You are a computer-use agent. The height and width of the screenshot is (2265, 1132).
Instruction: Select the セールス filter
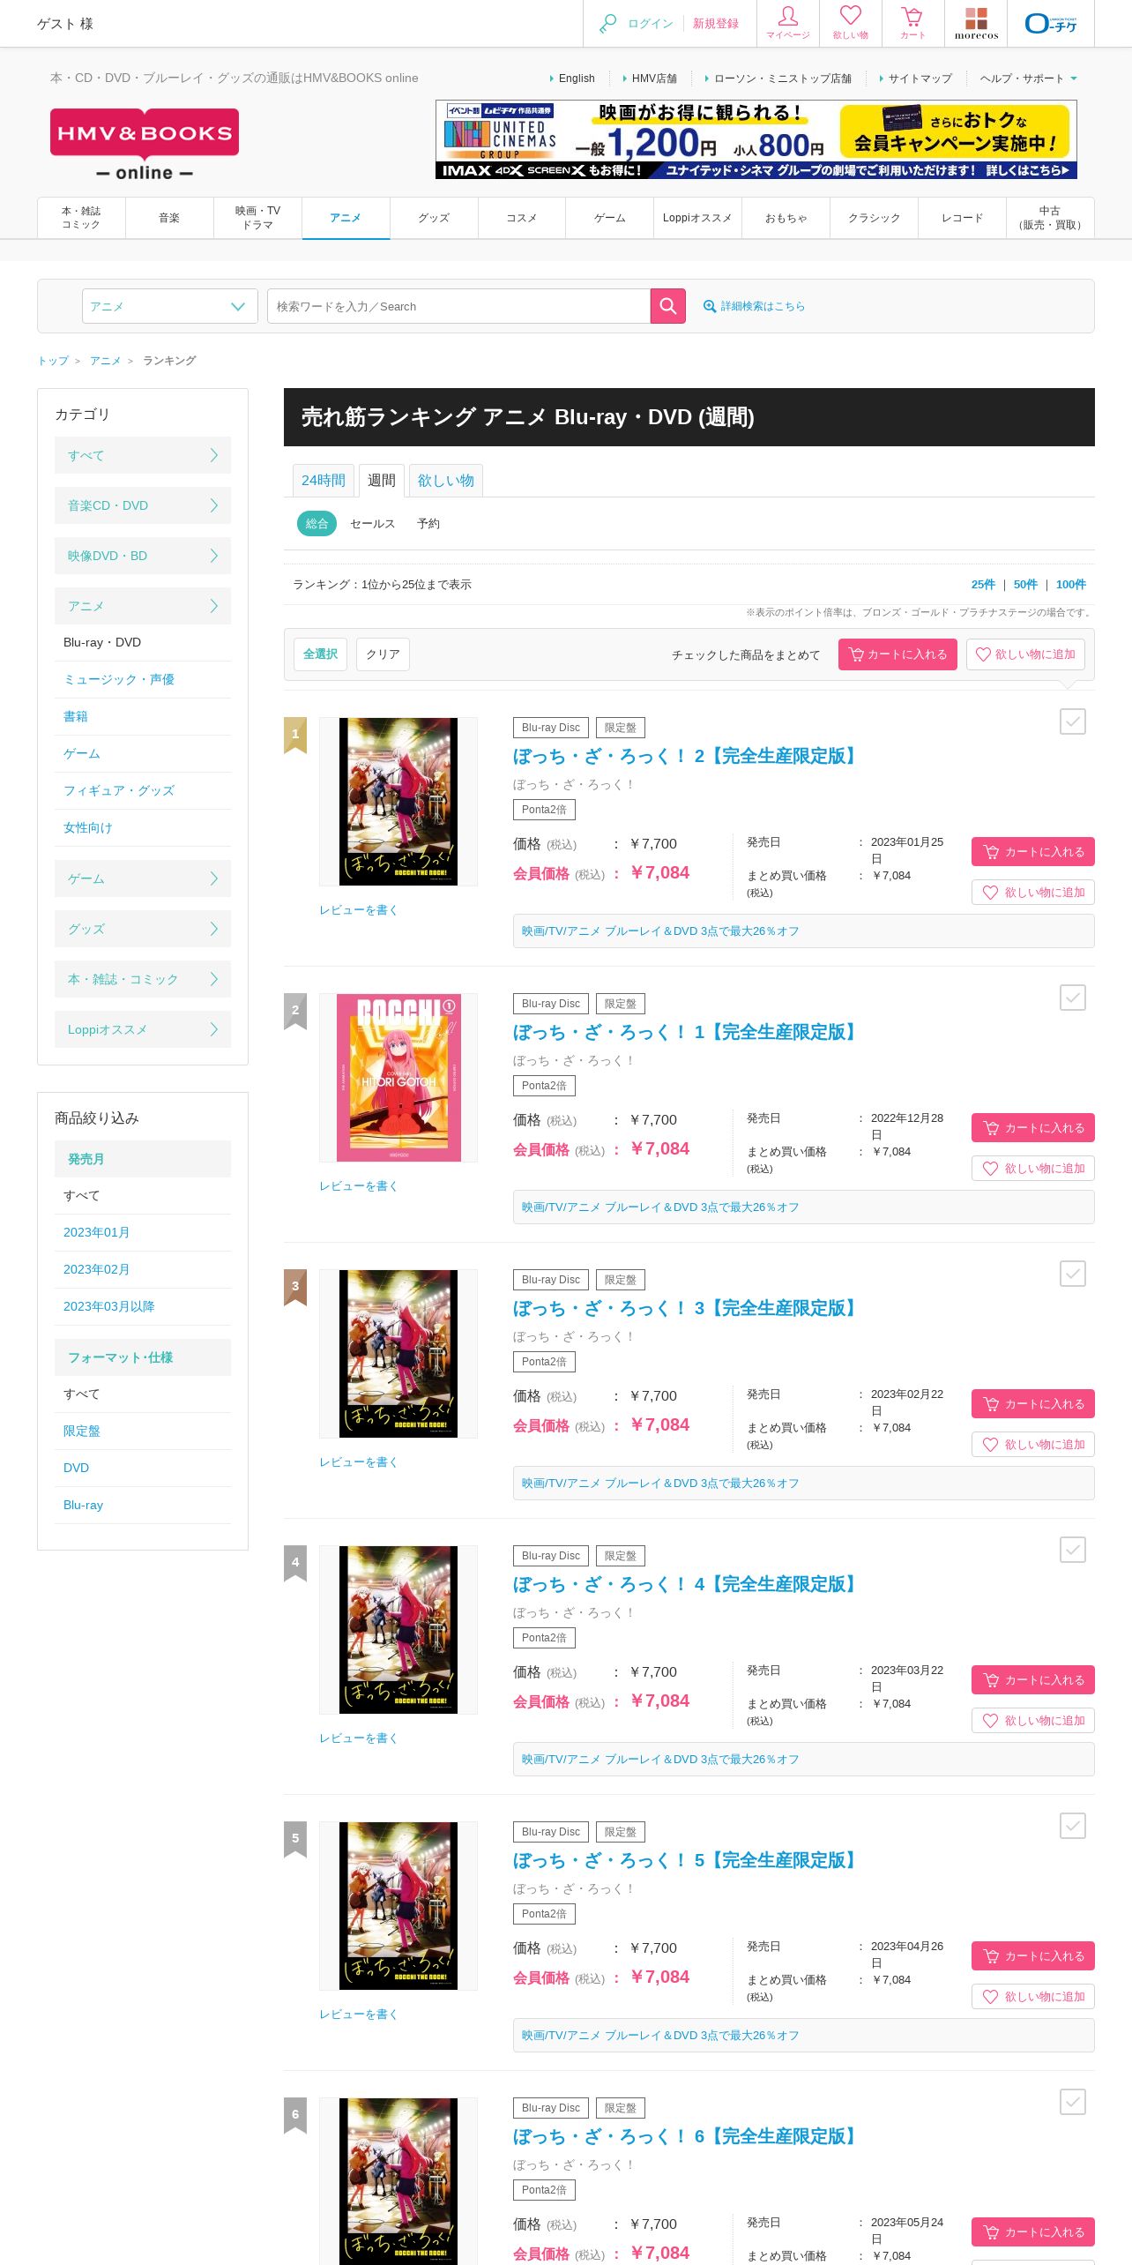pyautogui.click(x=372, y=524)
